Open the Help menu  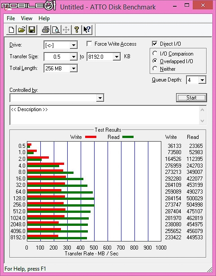click(44, 18)
